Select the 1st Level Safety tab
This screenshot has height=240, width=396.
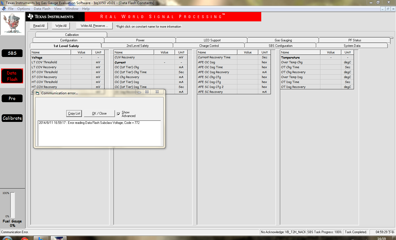66,46
